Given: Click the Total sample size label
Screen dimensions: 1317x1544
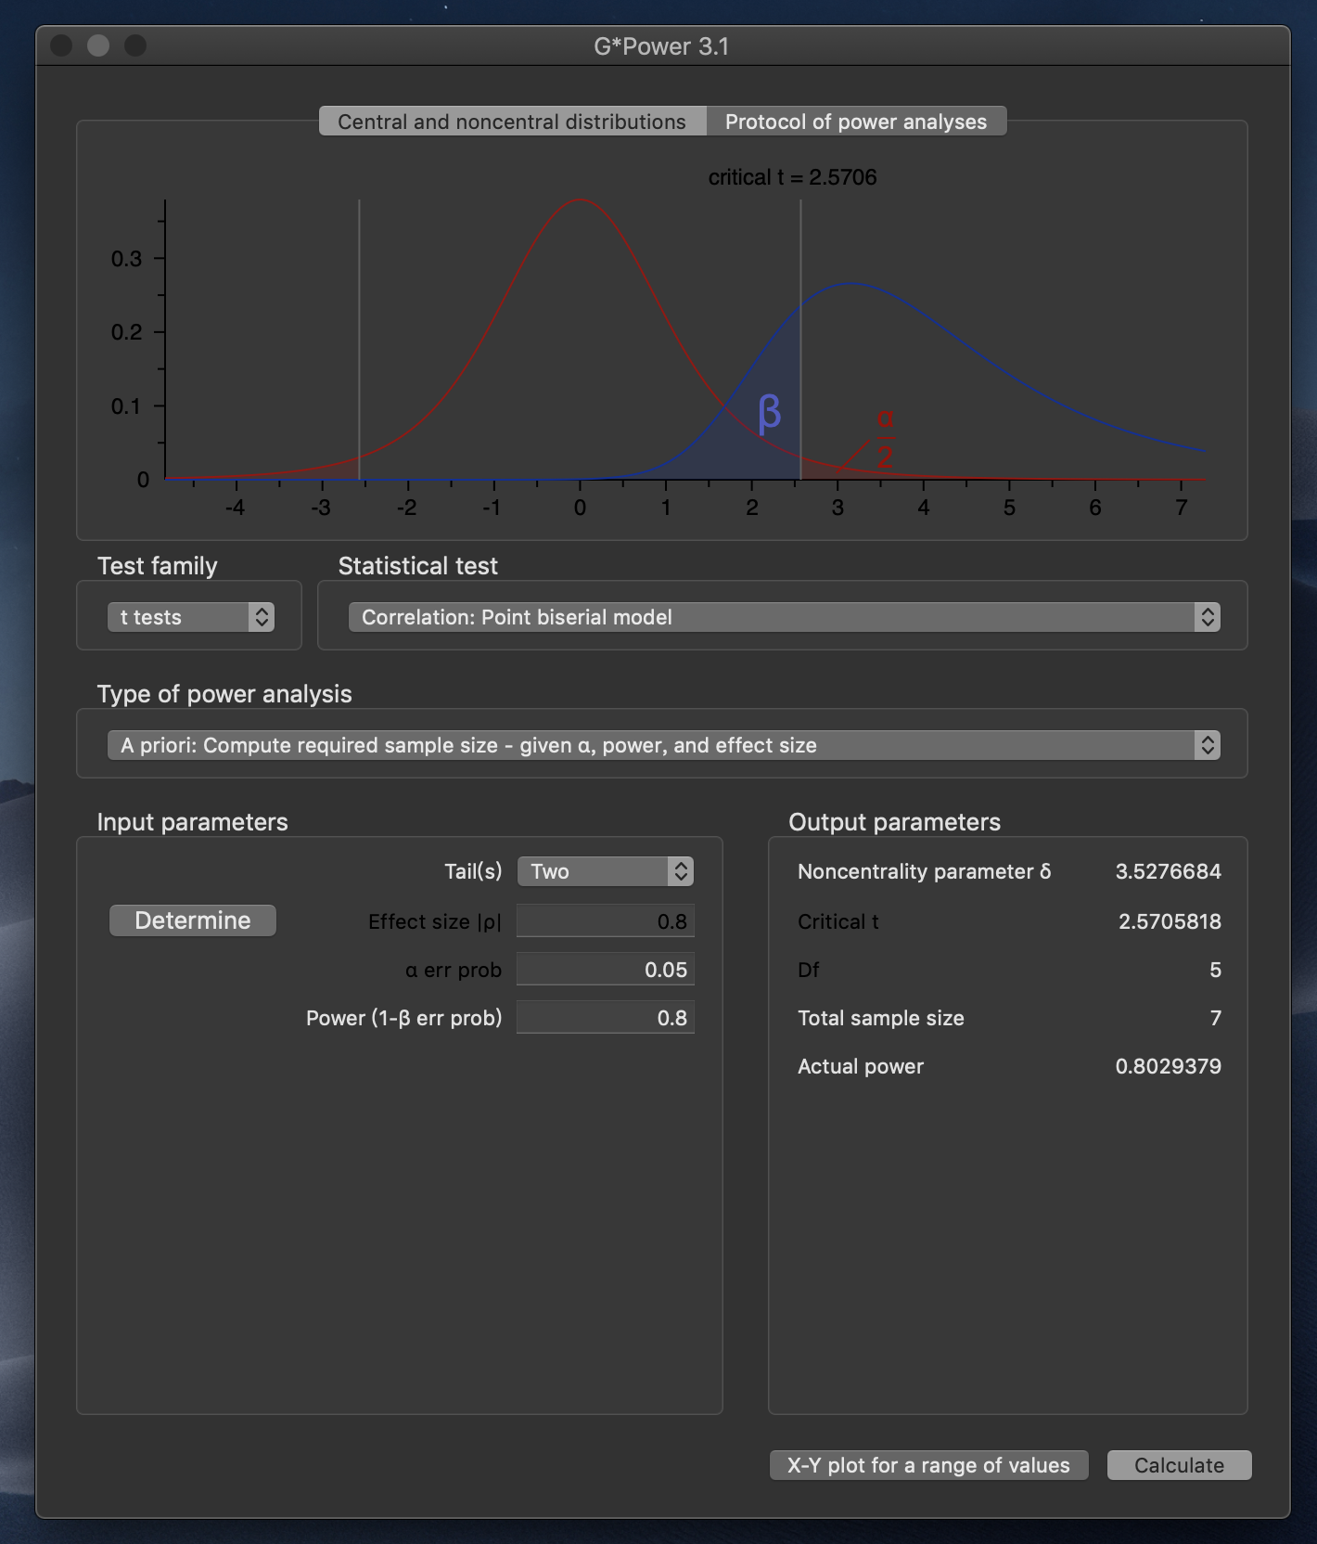Looking at the screenshot, I should (880, 1018).
